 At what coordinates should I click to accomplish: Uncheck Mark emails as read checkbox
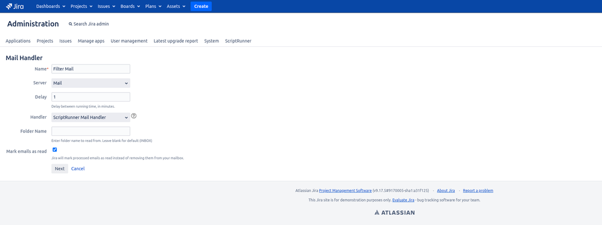click(54, 150)
